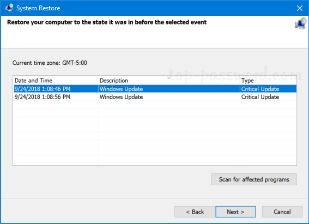Viewport: 309px width, 224px height.
Task: Sort by Date and Time column header
Action: tap(56, 80)
